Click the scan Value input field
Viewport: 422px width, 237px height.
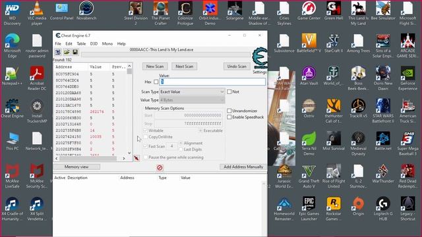click(212, 82)
